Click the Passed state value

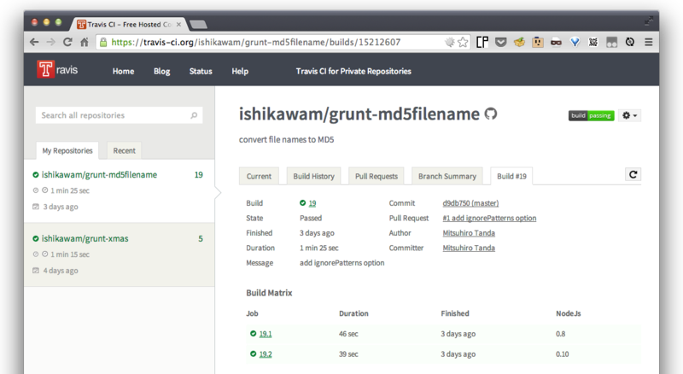click(x=311, y=218)
